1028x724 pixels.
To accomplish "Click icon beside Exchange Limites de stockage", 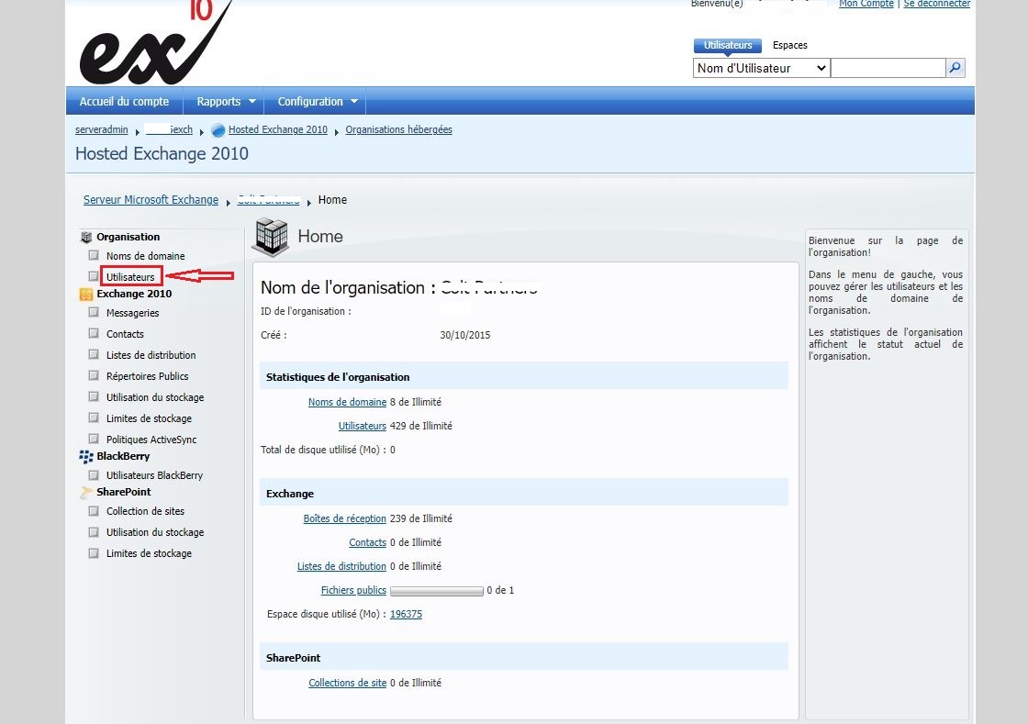I will point(94,418).
